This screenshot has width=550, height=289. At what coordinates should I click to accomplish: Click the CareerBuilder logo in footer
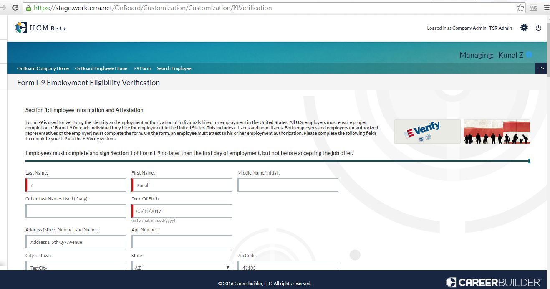[x=493, y=283]
